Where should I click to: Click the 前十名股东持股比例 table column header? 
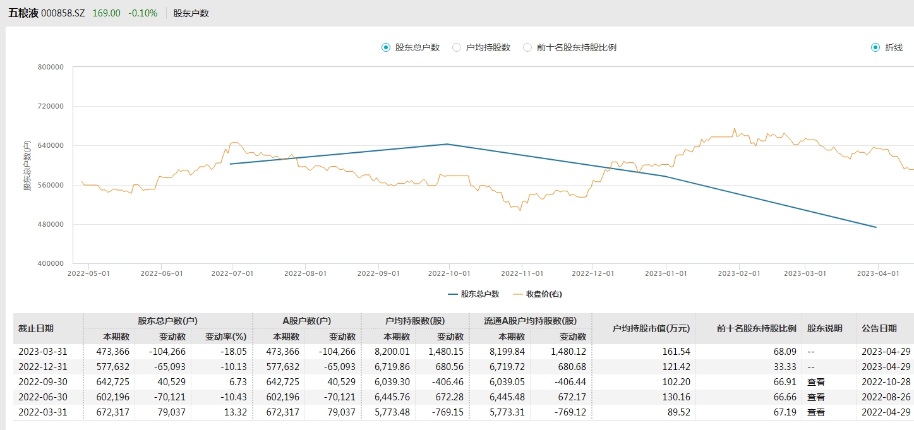[x=756, y=328]
